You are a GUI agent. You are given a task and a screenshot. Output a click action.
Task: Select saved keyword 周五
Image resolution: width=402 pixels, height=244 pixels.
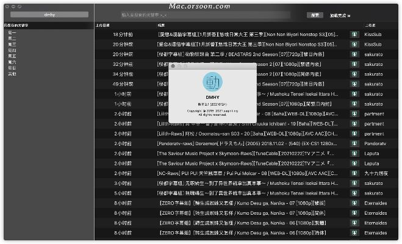click(12, 56)
